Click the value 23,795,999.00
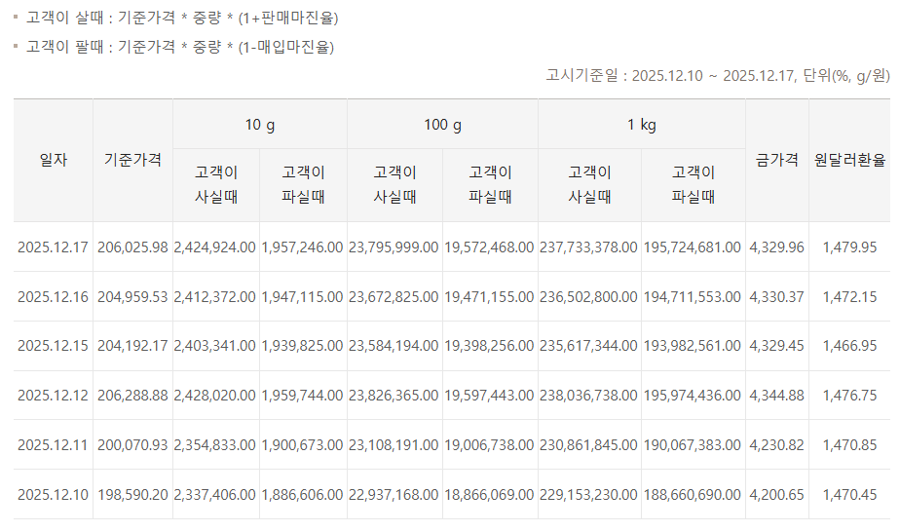The width and height of the screenshot is (900, 532). (394, 247)
